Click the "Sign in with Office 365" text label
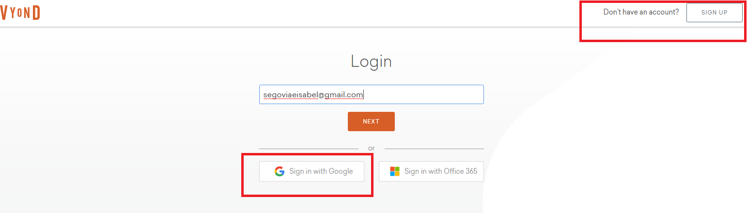Screen dimensions: 747x213 [440, 171]
